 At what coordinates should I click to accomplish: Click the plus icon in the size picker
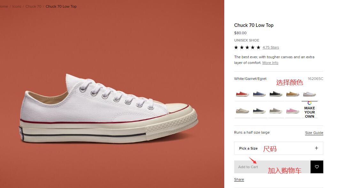[316, 148]
